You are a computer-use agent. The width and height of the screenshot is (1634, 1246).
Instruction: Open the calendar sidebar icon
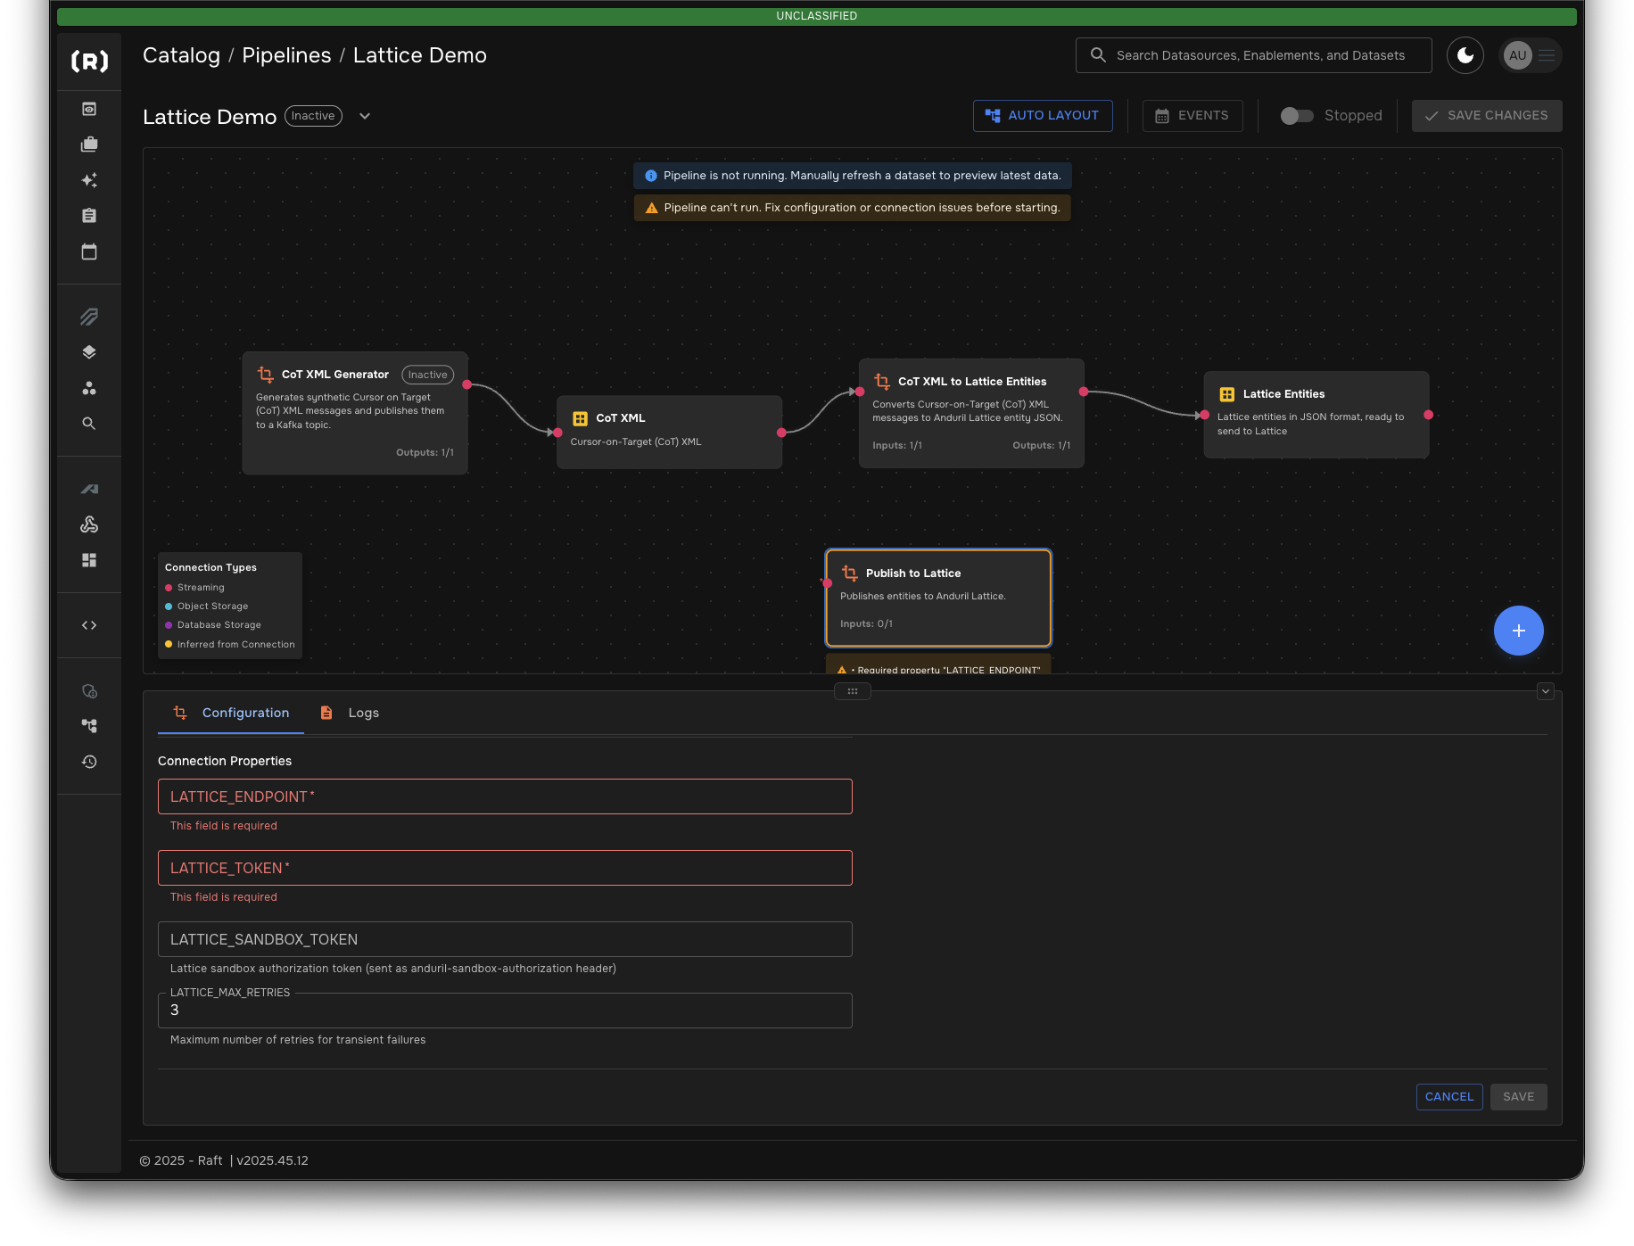[89, 252]
